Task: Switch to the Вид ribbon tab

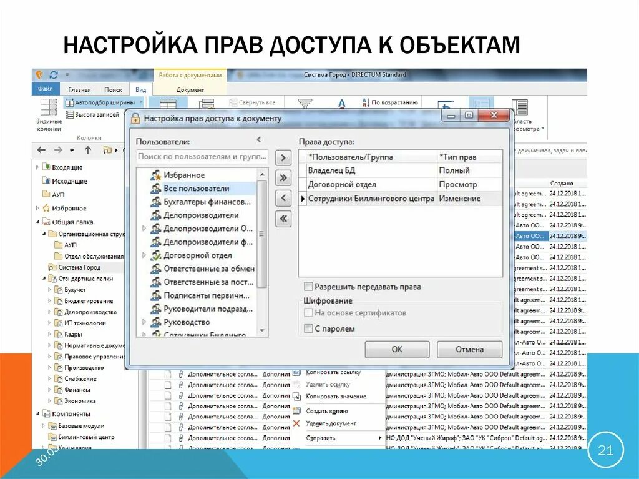Action: pyautogui.click(x=140, y=89)
